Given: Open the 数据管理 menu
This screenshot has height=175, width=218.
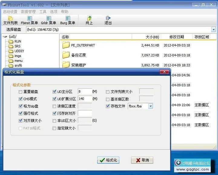Looking at the screenshot, I should pyautogui.click(x=28, y=12).
